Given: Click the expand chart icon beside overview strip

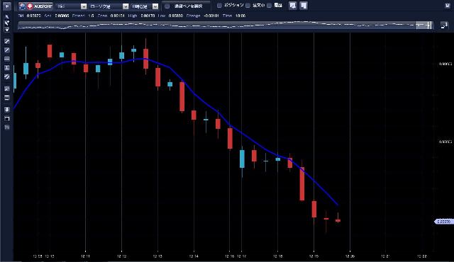Looking at the screenshot, I should coord(444,25).
